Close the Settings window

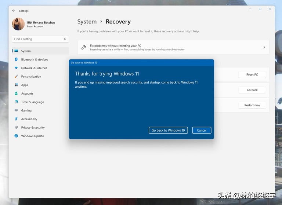[270, 9]
